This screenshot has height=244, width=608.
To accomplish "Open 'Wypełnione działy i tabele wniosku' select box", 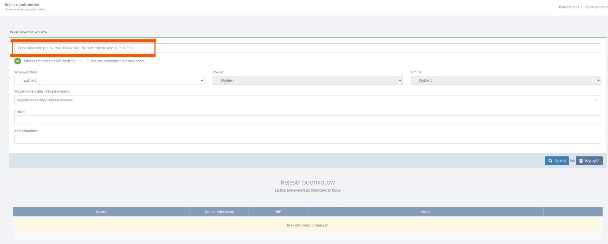I will 308,100.
